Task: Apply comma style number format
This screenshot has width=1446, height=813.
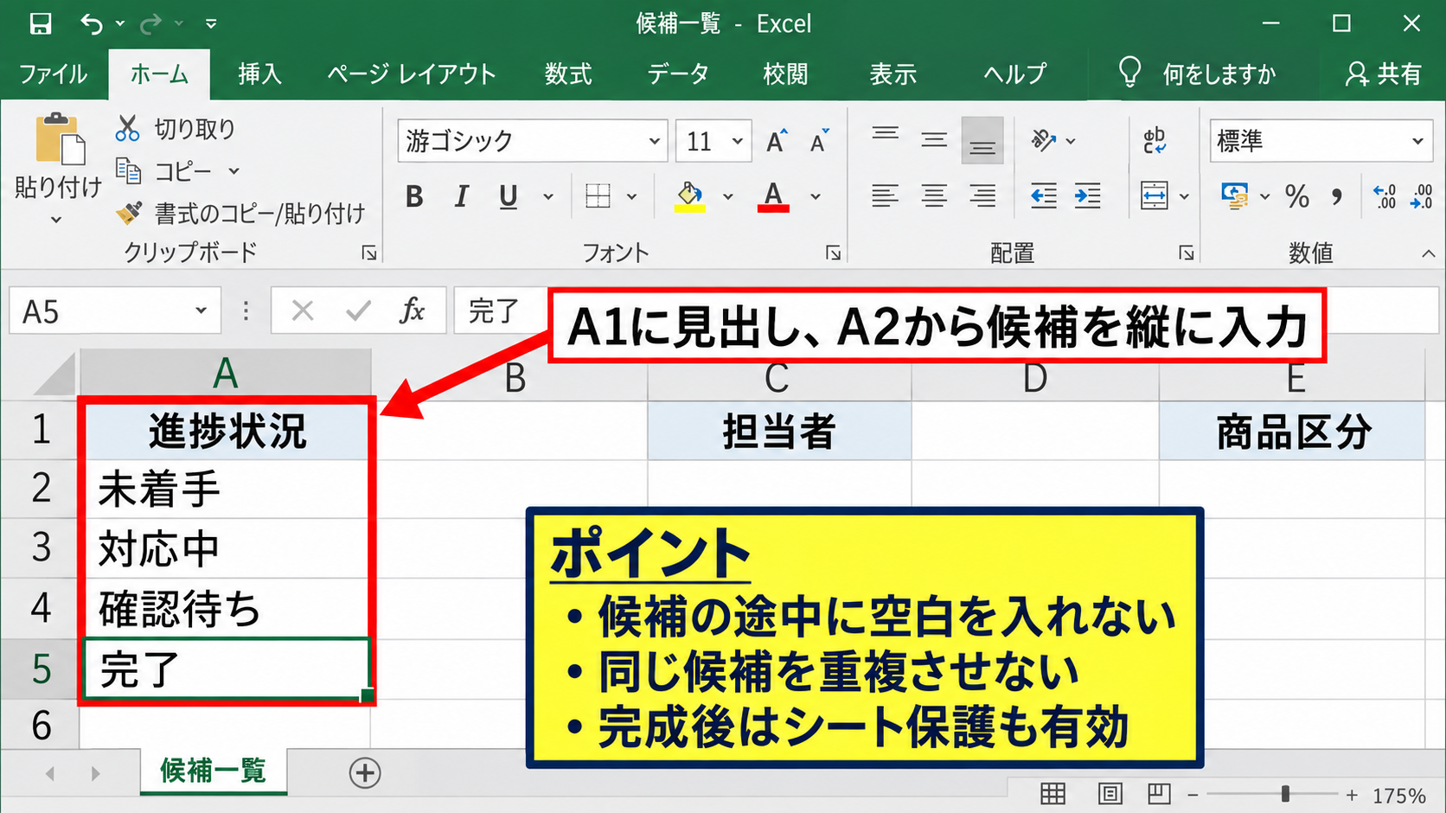Action: (1337, 196)
